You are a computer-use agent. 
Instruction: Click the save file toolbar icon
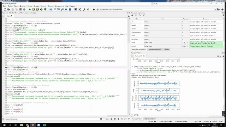(x=13, y=10)
